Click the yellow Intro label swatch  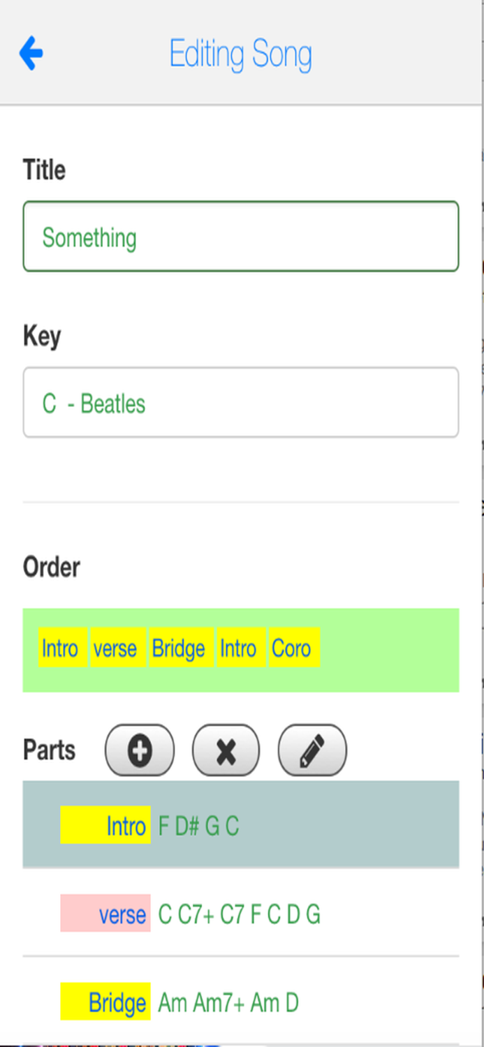pos(105,824)
